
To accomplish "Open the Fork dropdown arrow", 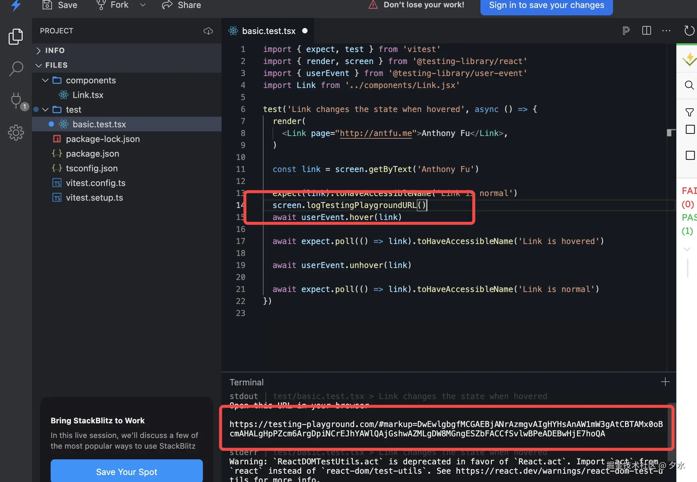I will [x=143, y=5].
